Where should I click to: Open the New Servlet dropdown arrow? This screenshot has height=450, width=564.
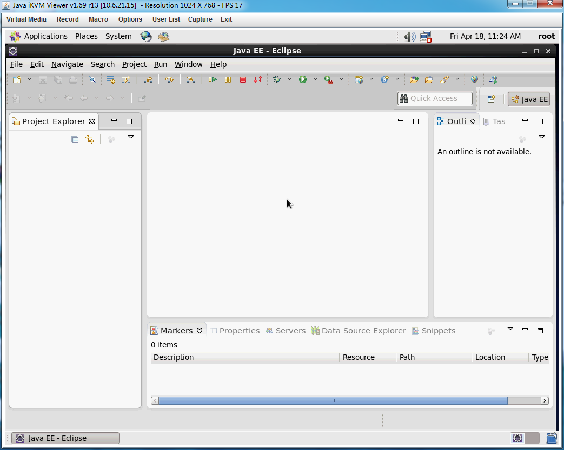(x=397, y=79)
